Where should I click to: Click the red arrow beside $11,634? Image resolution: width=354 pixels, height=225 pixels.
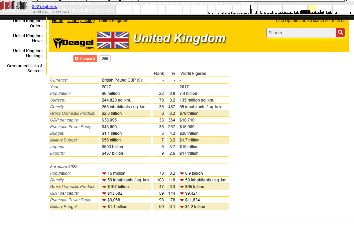[182, 200]
